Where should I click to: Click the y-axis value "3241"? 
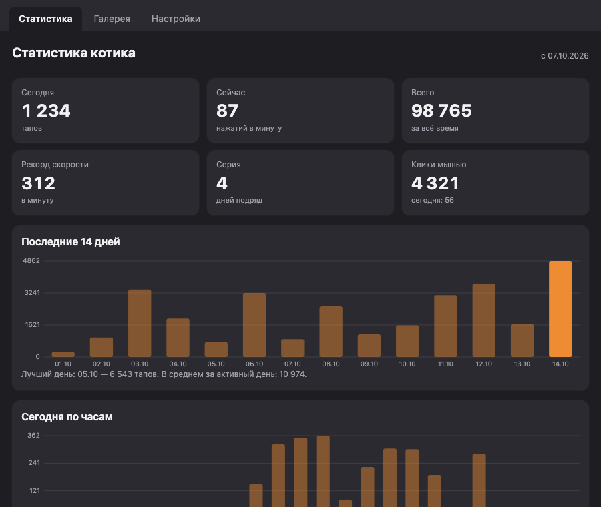(x=32, y=293)
